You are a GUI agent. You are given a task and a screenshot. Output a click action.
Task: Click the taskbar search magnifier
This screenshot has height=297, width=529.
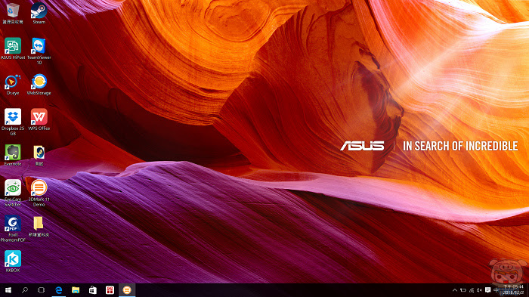25,290
